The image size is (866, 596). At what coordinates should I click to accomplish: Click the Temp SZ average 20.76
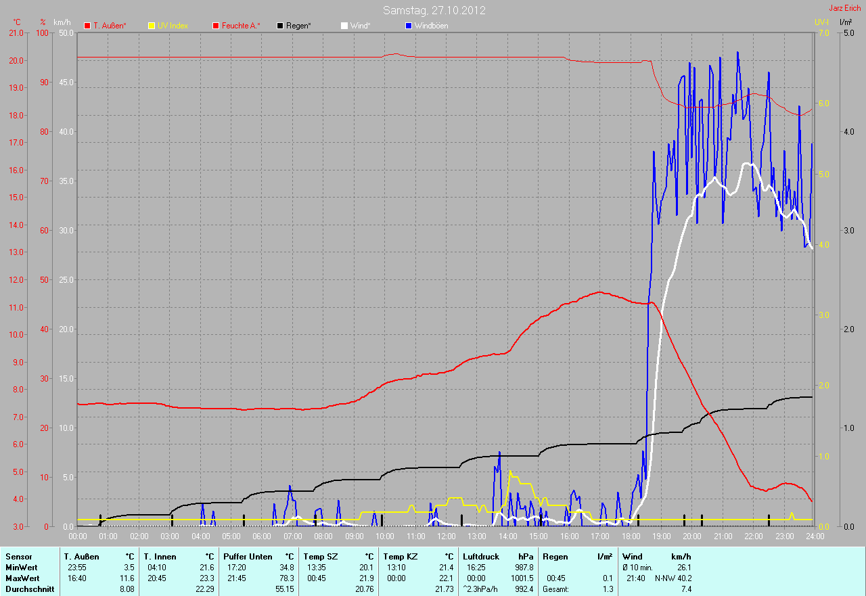coord(364,589)
